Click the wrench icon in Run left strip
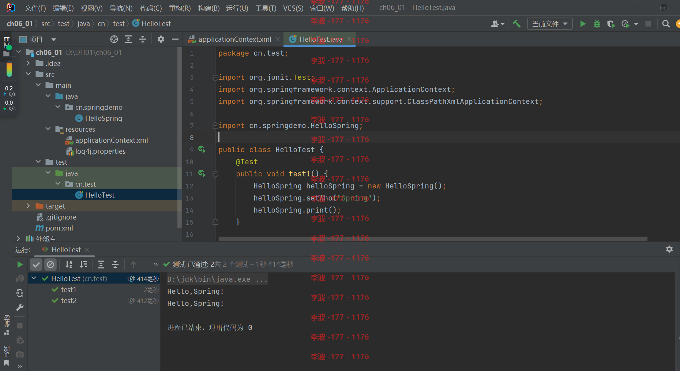Viewport: 680px width, 371px height. pos(20,307)
